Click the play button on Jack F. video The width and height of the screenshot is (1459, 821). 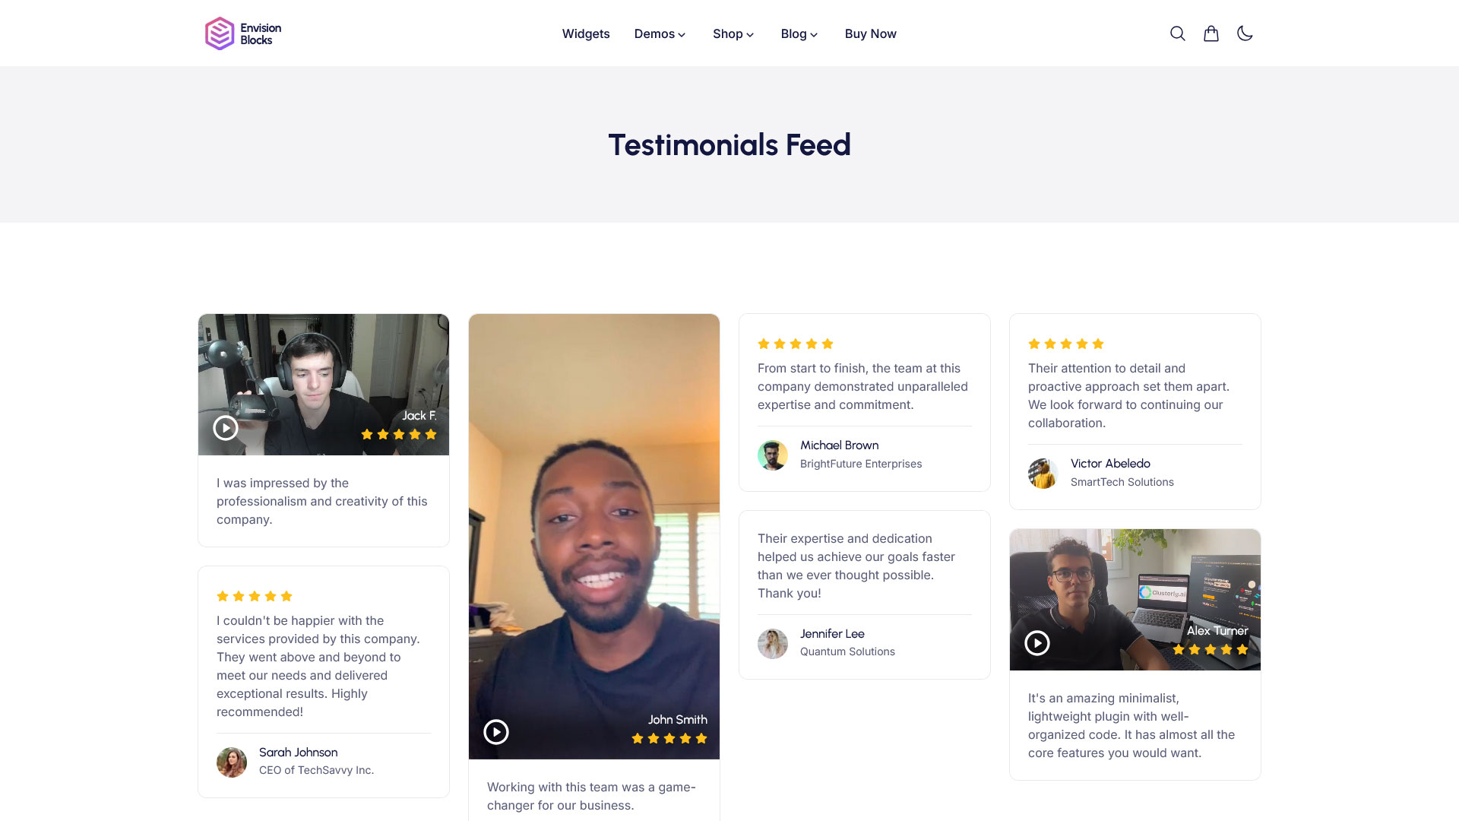click(224, 427)
